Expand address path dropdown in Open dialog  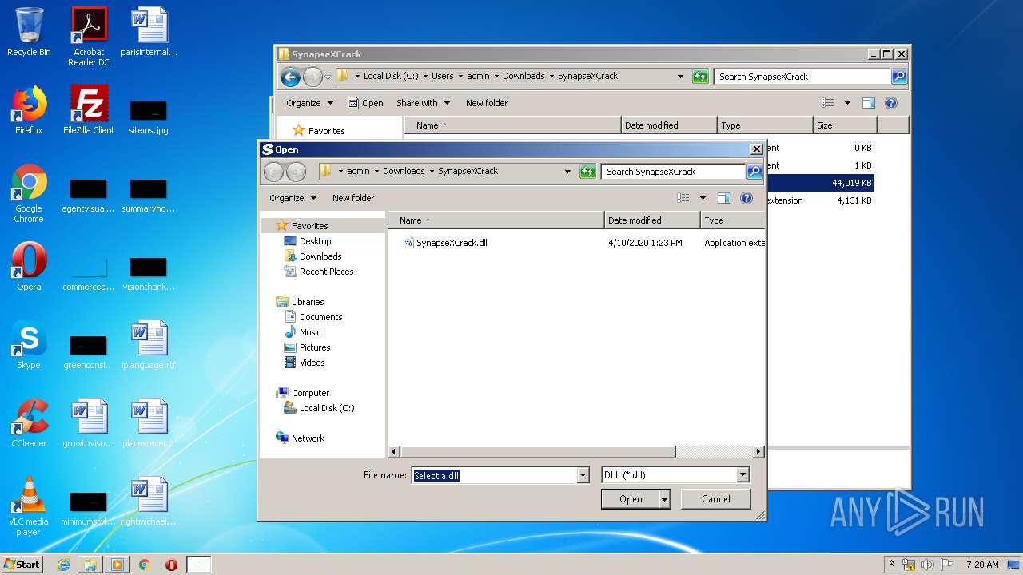click(567, 172)
